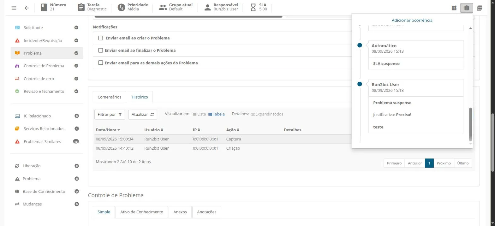Open the hamburger menu icon
This screenshot has height=226, width=495.
tap(14, 8)
